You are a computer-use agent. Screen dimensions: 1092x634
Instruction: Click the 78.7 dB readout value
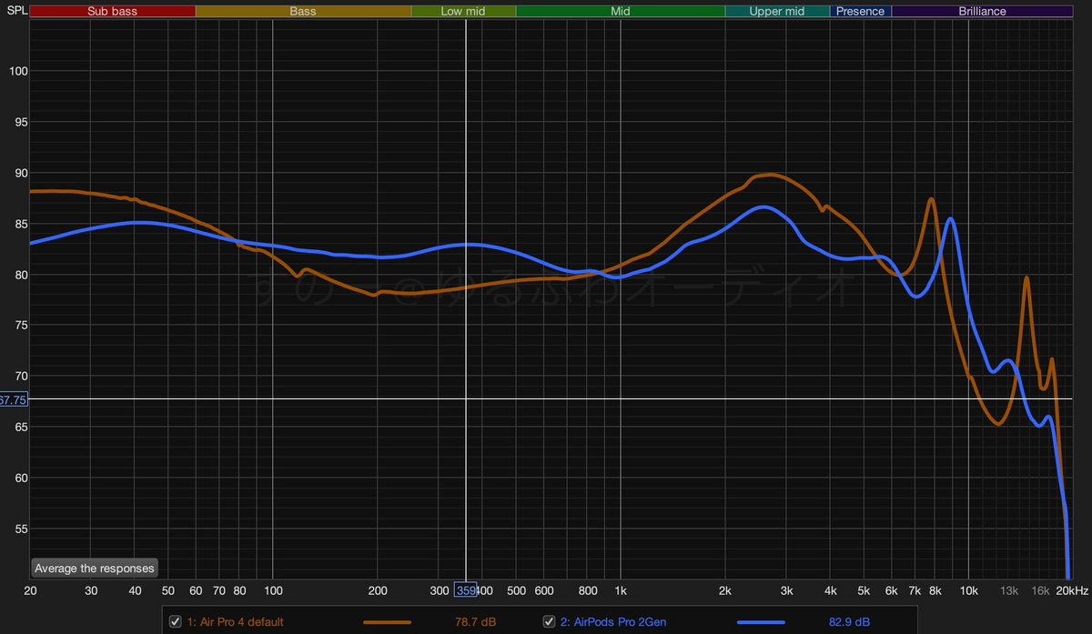pyautogui.click(x=476, y=622)
